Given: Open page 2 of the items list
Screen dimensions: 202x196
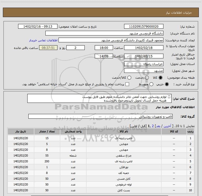Looking at the screenshot, I should [153, 126].
